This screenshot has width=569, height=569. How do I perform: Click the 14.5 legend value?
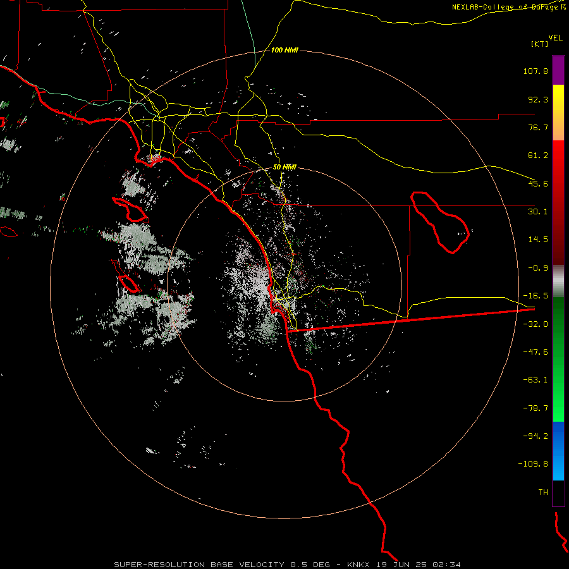(x=538, y=240)
